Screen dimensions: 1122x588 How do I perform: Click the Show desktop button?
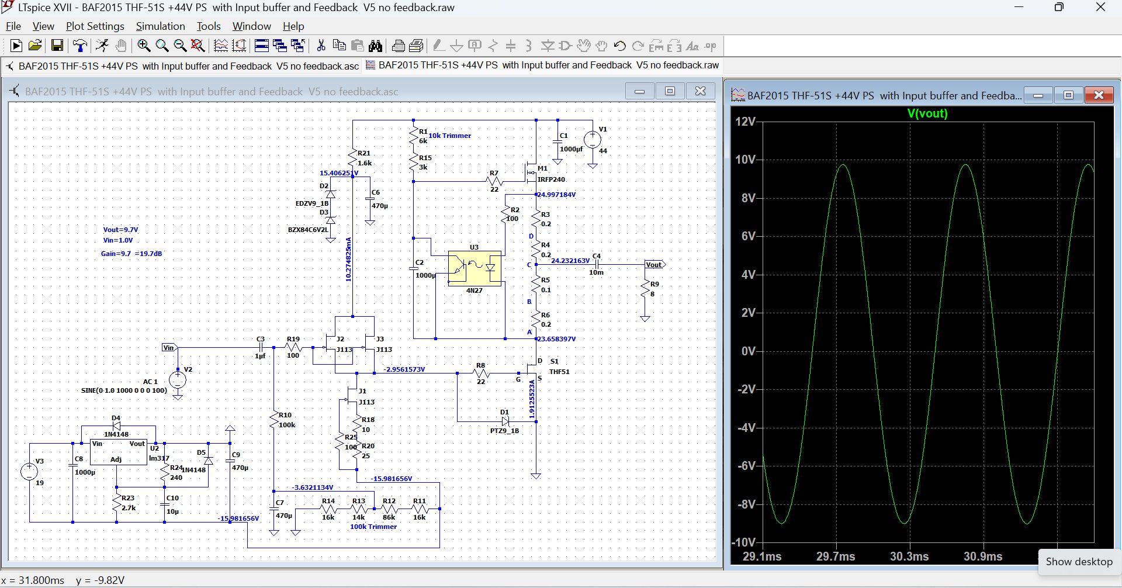[1079, 562]
